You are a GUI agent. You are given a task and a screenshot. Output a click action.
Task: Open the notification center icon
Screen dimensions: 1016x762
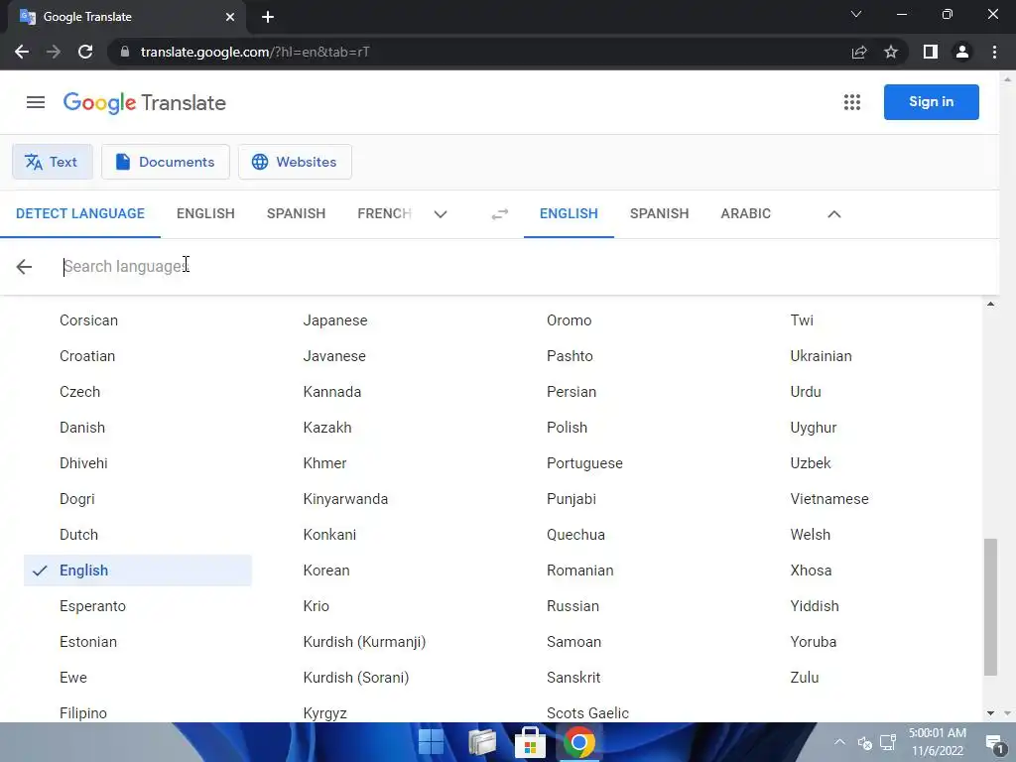click(x=994, y=743)
